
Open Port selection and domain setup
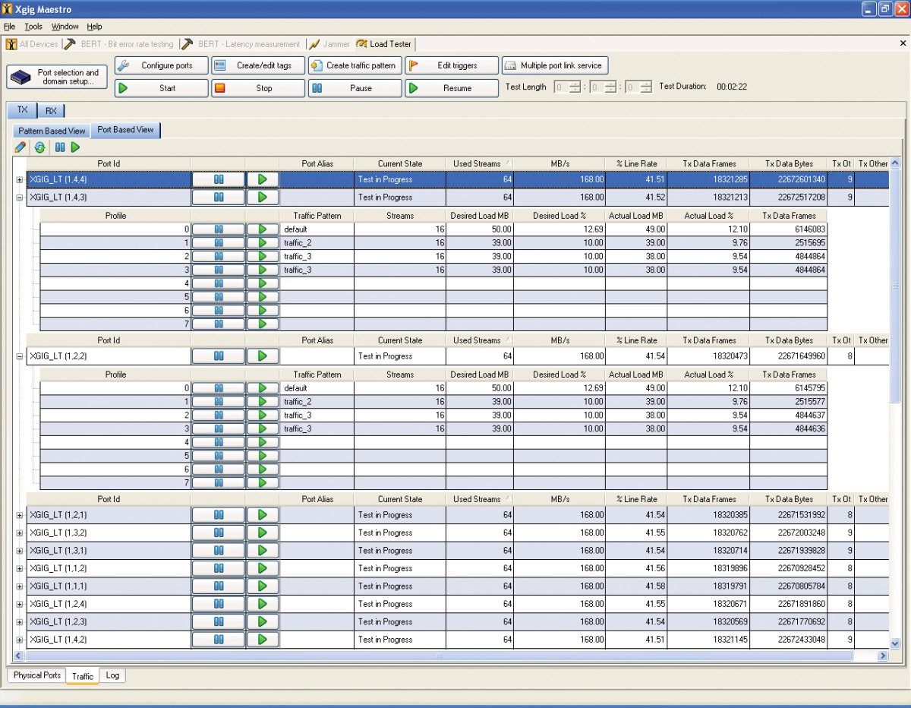coord(58,77)
